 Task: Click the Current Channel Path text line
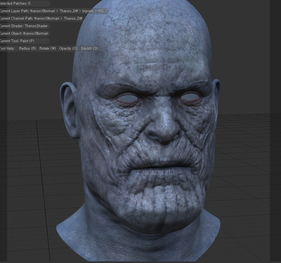click(x=41, y=18)
